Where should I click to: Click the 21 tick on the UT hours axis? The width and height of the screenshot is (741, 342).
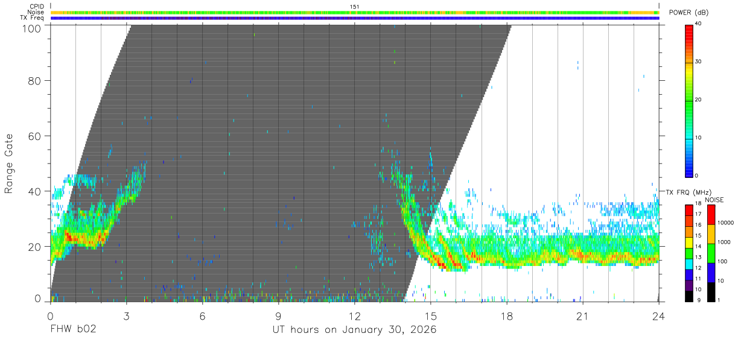583,316
